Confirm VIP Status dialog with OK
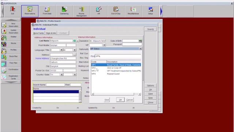 coord(120,100)
